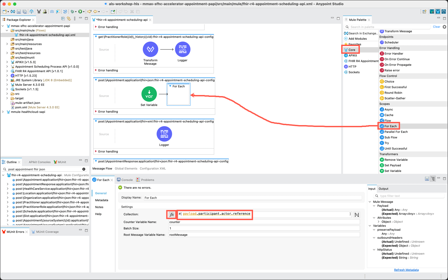Expand the target folder in Package Explorer

click(7, 98)
